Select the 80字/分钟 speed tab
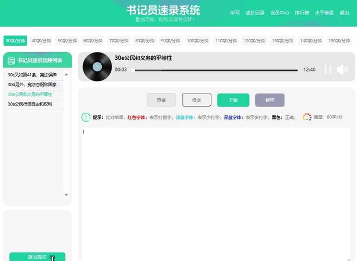 click(x=145, y=41)
